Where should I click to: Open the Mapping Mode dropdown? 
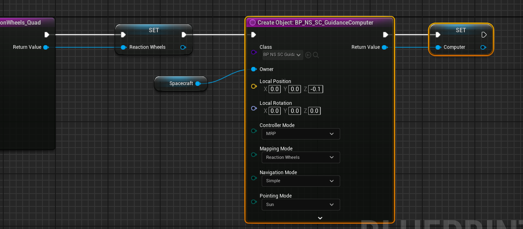(x=300, y=157)
